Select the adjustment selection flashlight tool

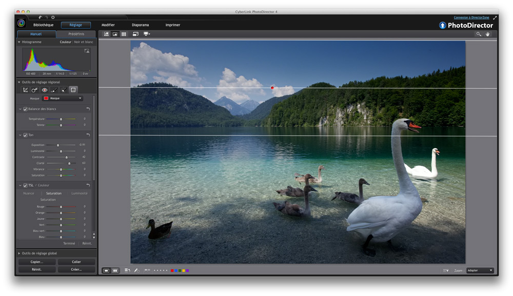pyautogui.click(x=64, y=90)
